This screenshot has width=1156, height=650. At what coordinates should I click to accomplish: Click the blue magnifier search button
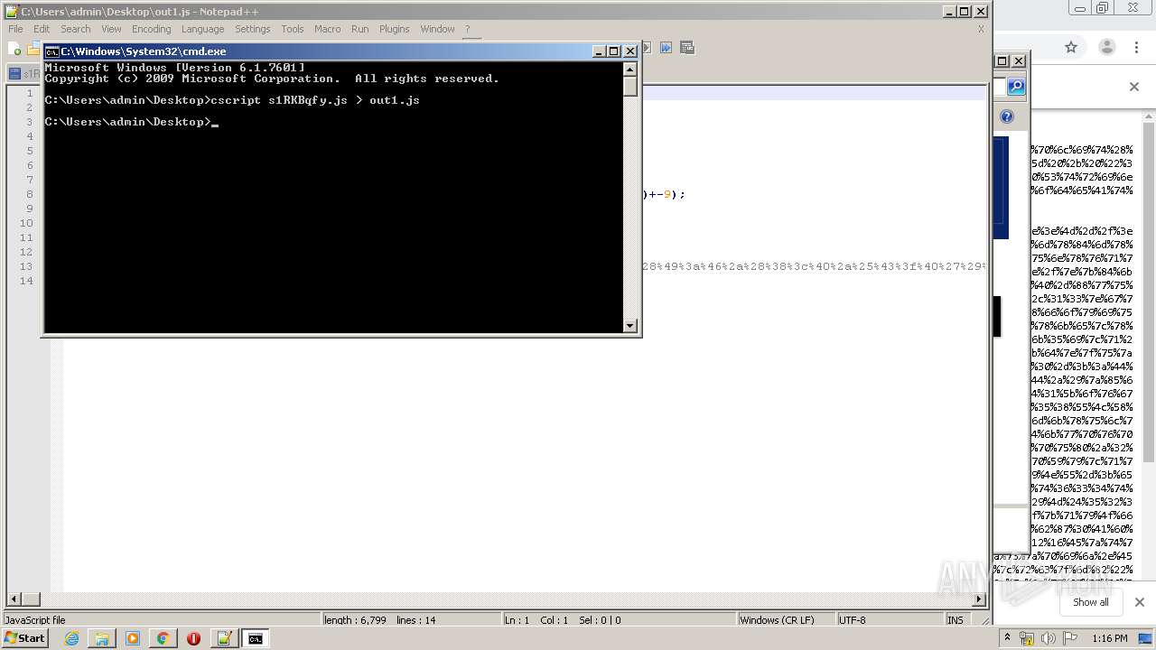point(1016,87)
